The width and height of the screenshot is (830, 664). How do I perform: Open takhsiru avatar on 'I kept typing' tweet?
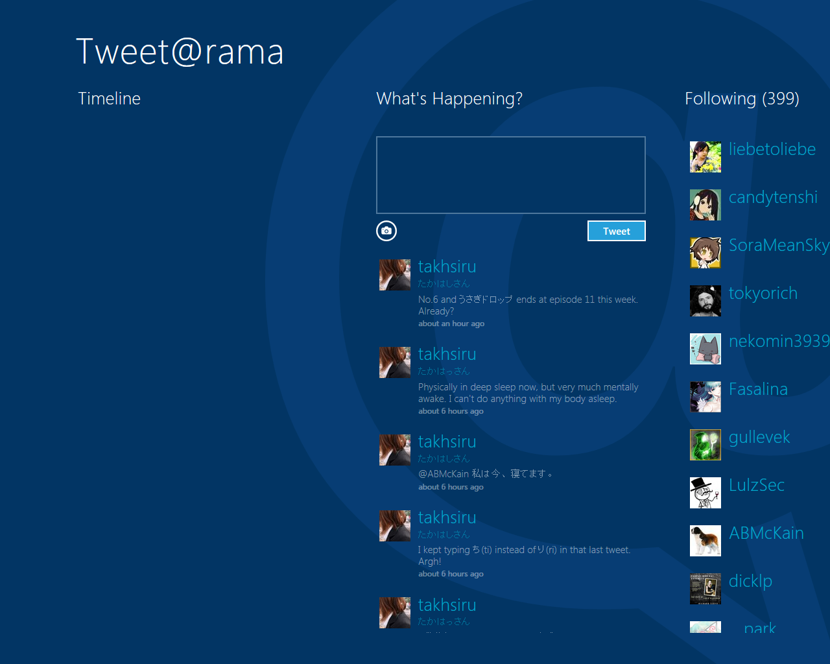pyautogui.click(x=395, y=526)
